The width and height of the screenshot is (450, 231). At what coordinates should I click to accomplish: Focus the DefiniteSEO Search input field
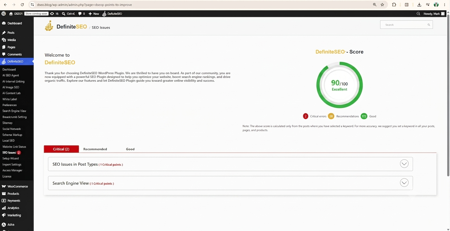(x=406, y=25)
